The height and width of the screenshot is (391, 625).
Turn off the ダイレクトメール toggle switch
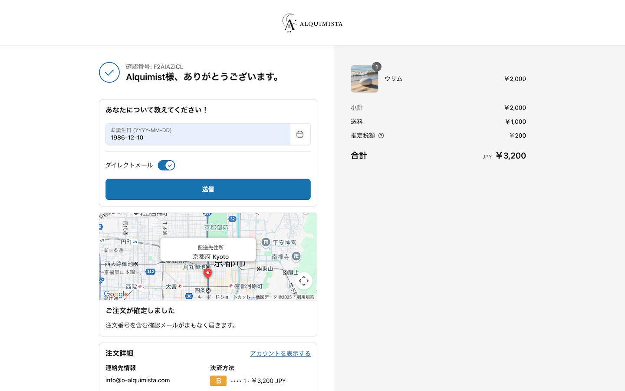166,165
